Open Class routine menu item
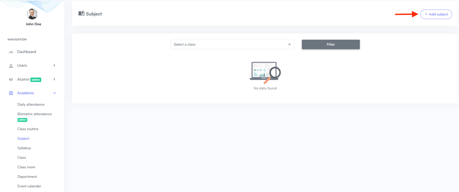This screenshot has height=192, width=459. click(x=28, y=129)
